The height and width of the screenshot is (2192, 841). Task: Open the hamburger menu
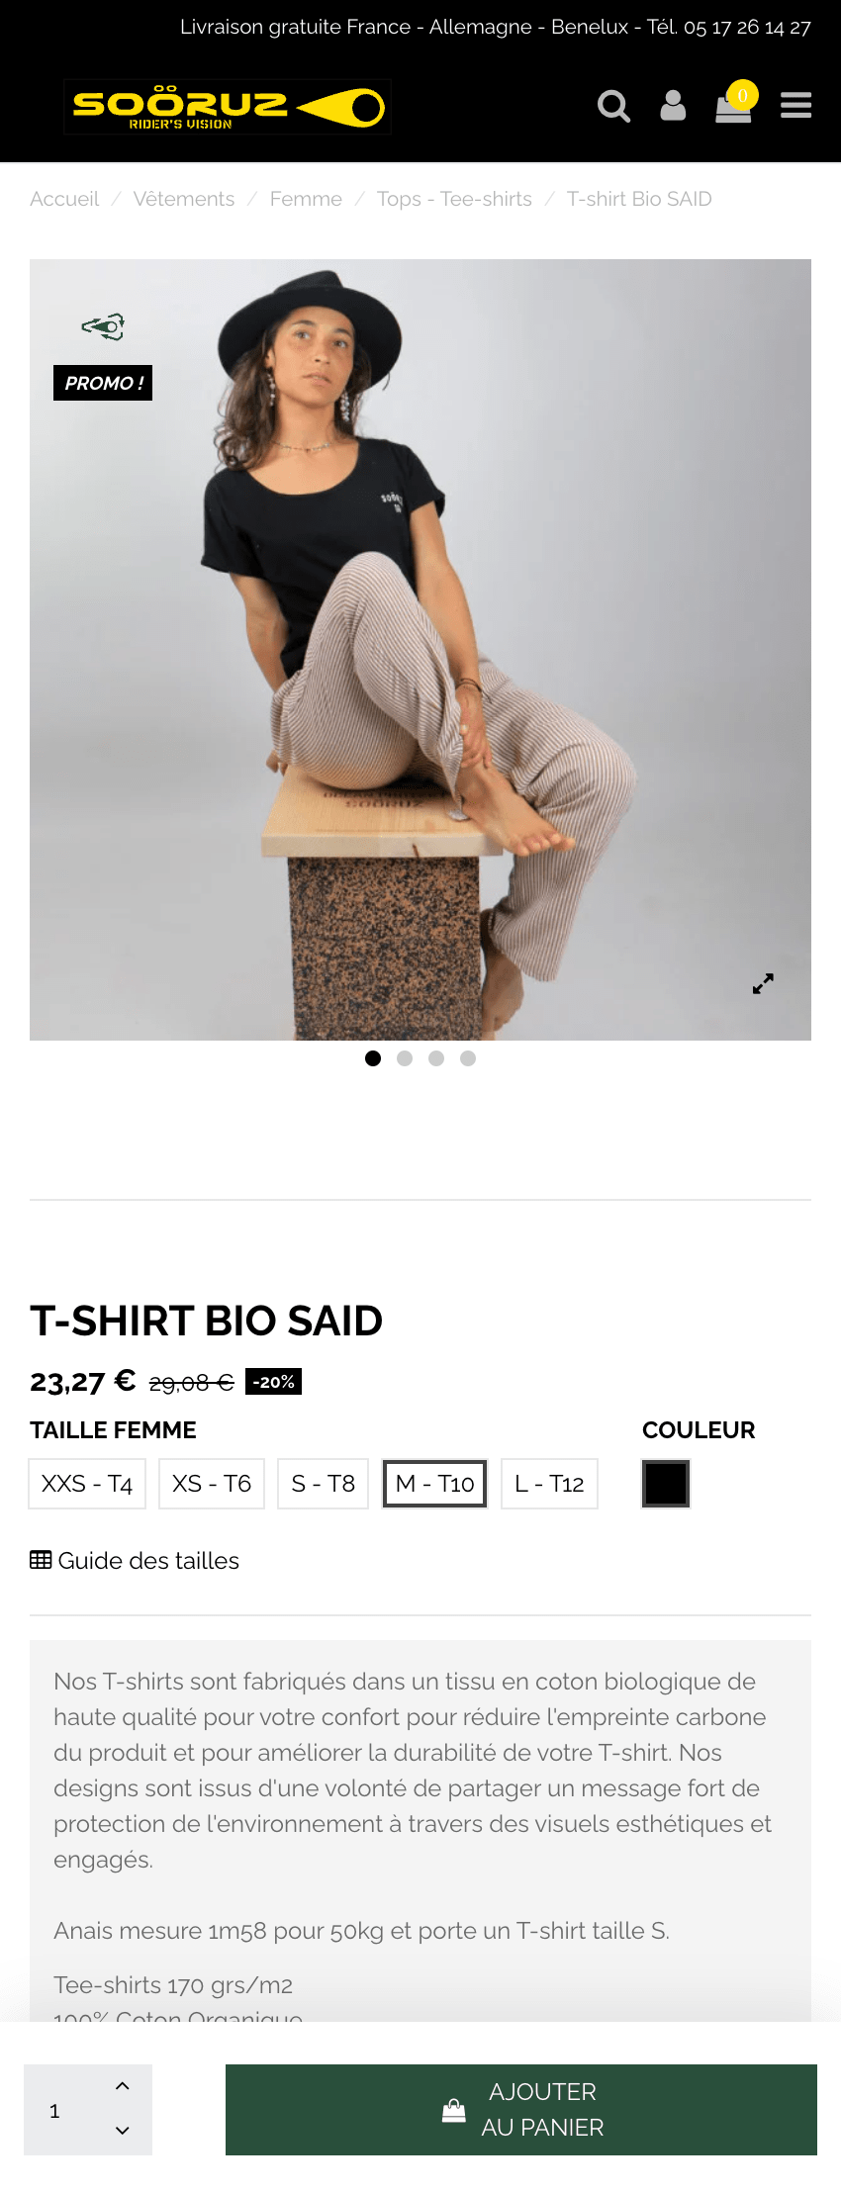click(x=795, y=106)
